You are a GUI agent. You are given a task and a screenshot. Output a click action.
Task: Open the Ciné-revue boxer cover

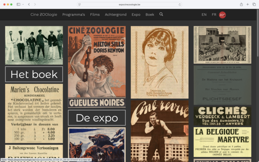point(160,131)
